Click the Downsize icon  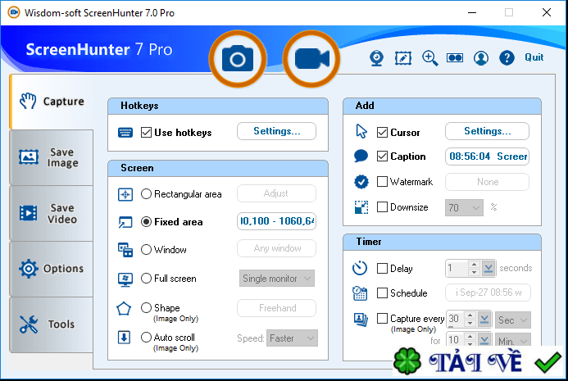(x=361, y=207)
